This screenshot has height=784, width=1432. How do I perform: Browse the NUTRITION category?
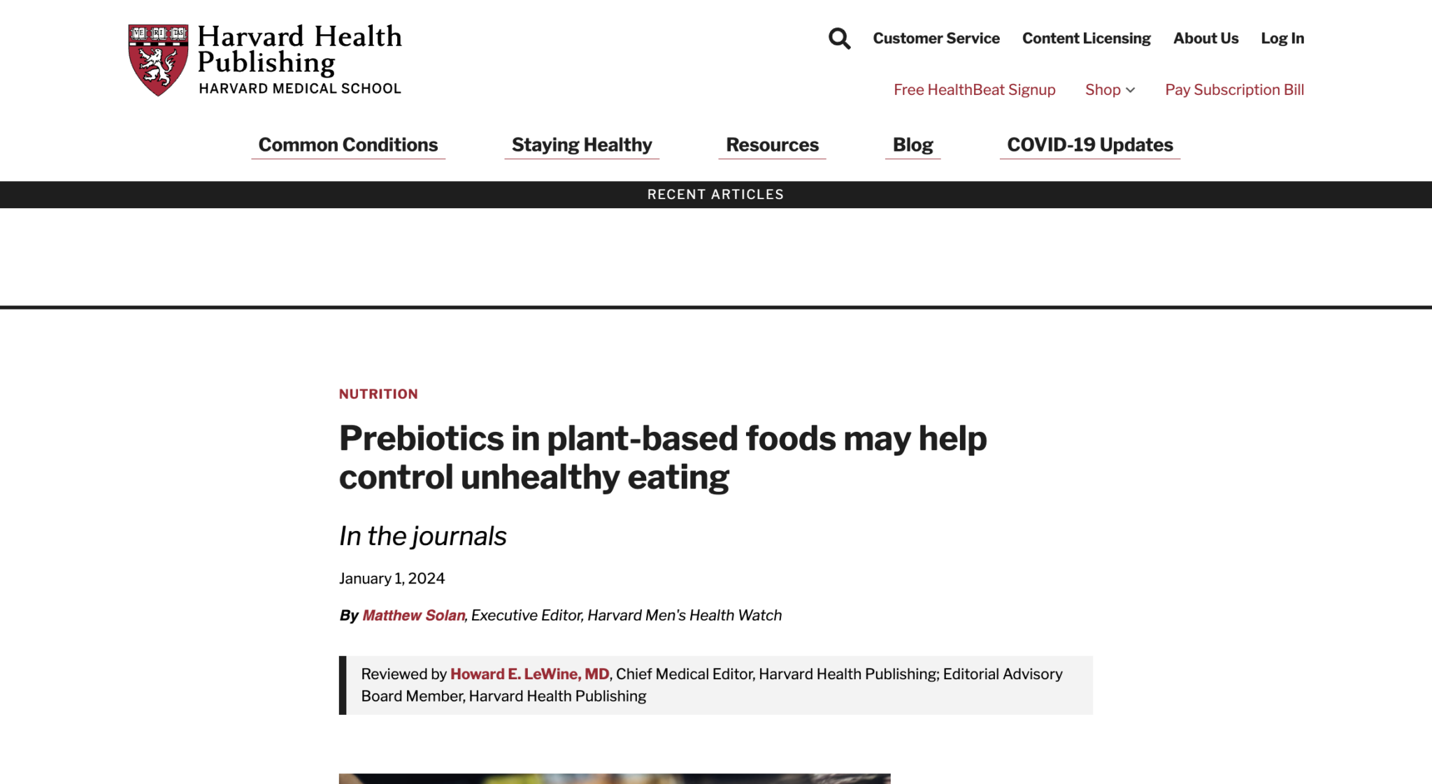coord(378,393)
